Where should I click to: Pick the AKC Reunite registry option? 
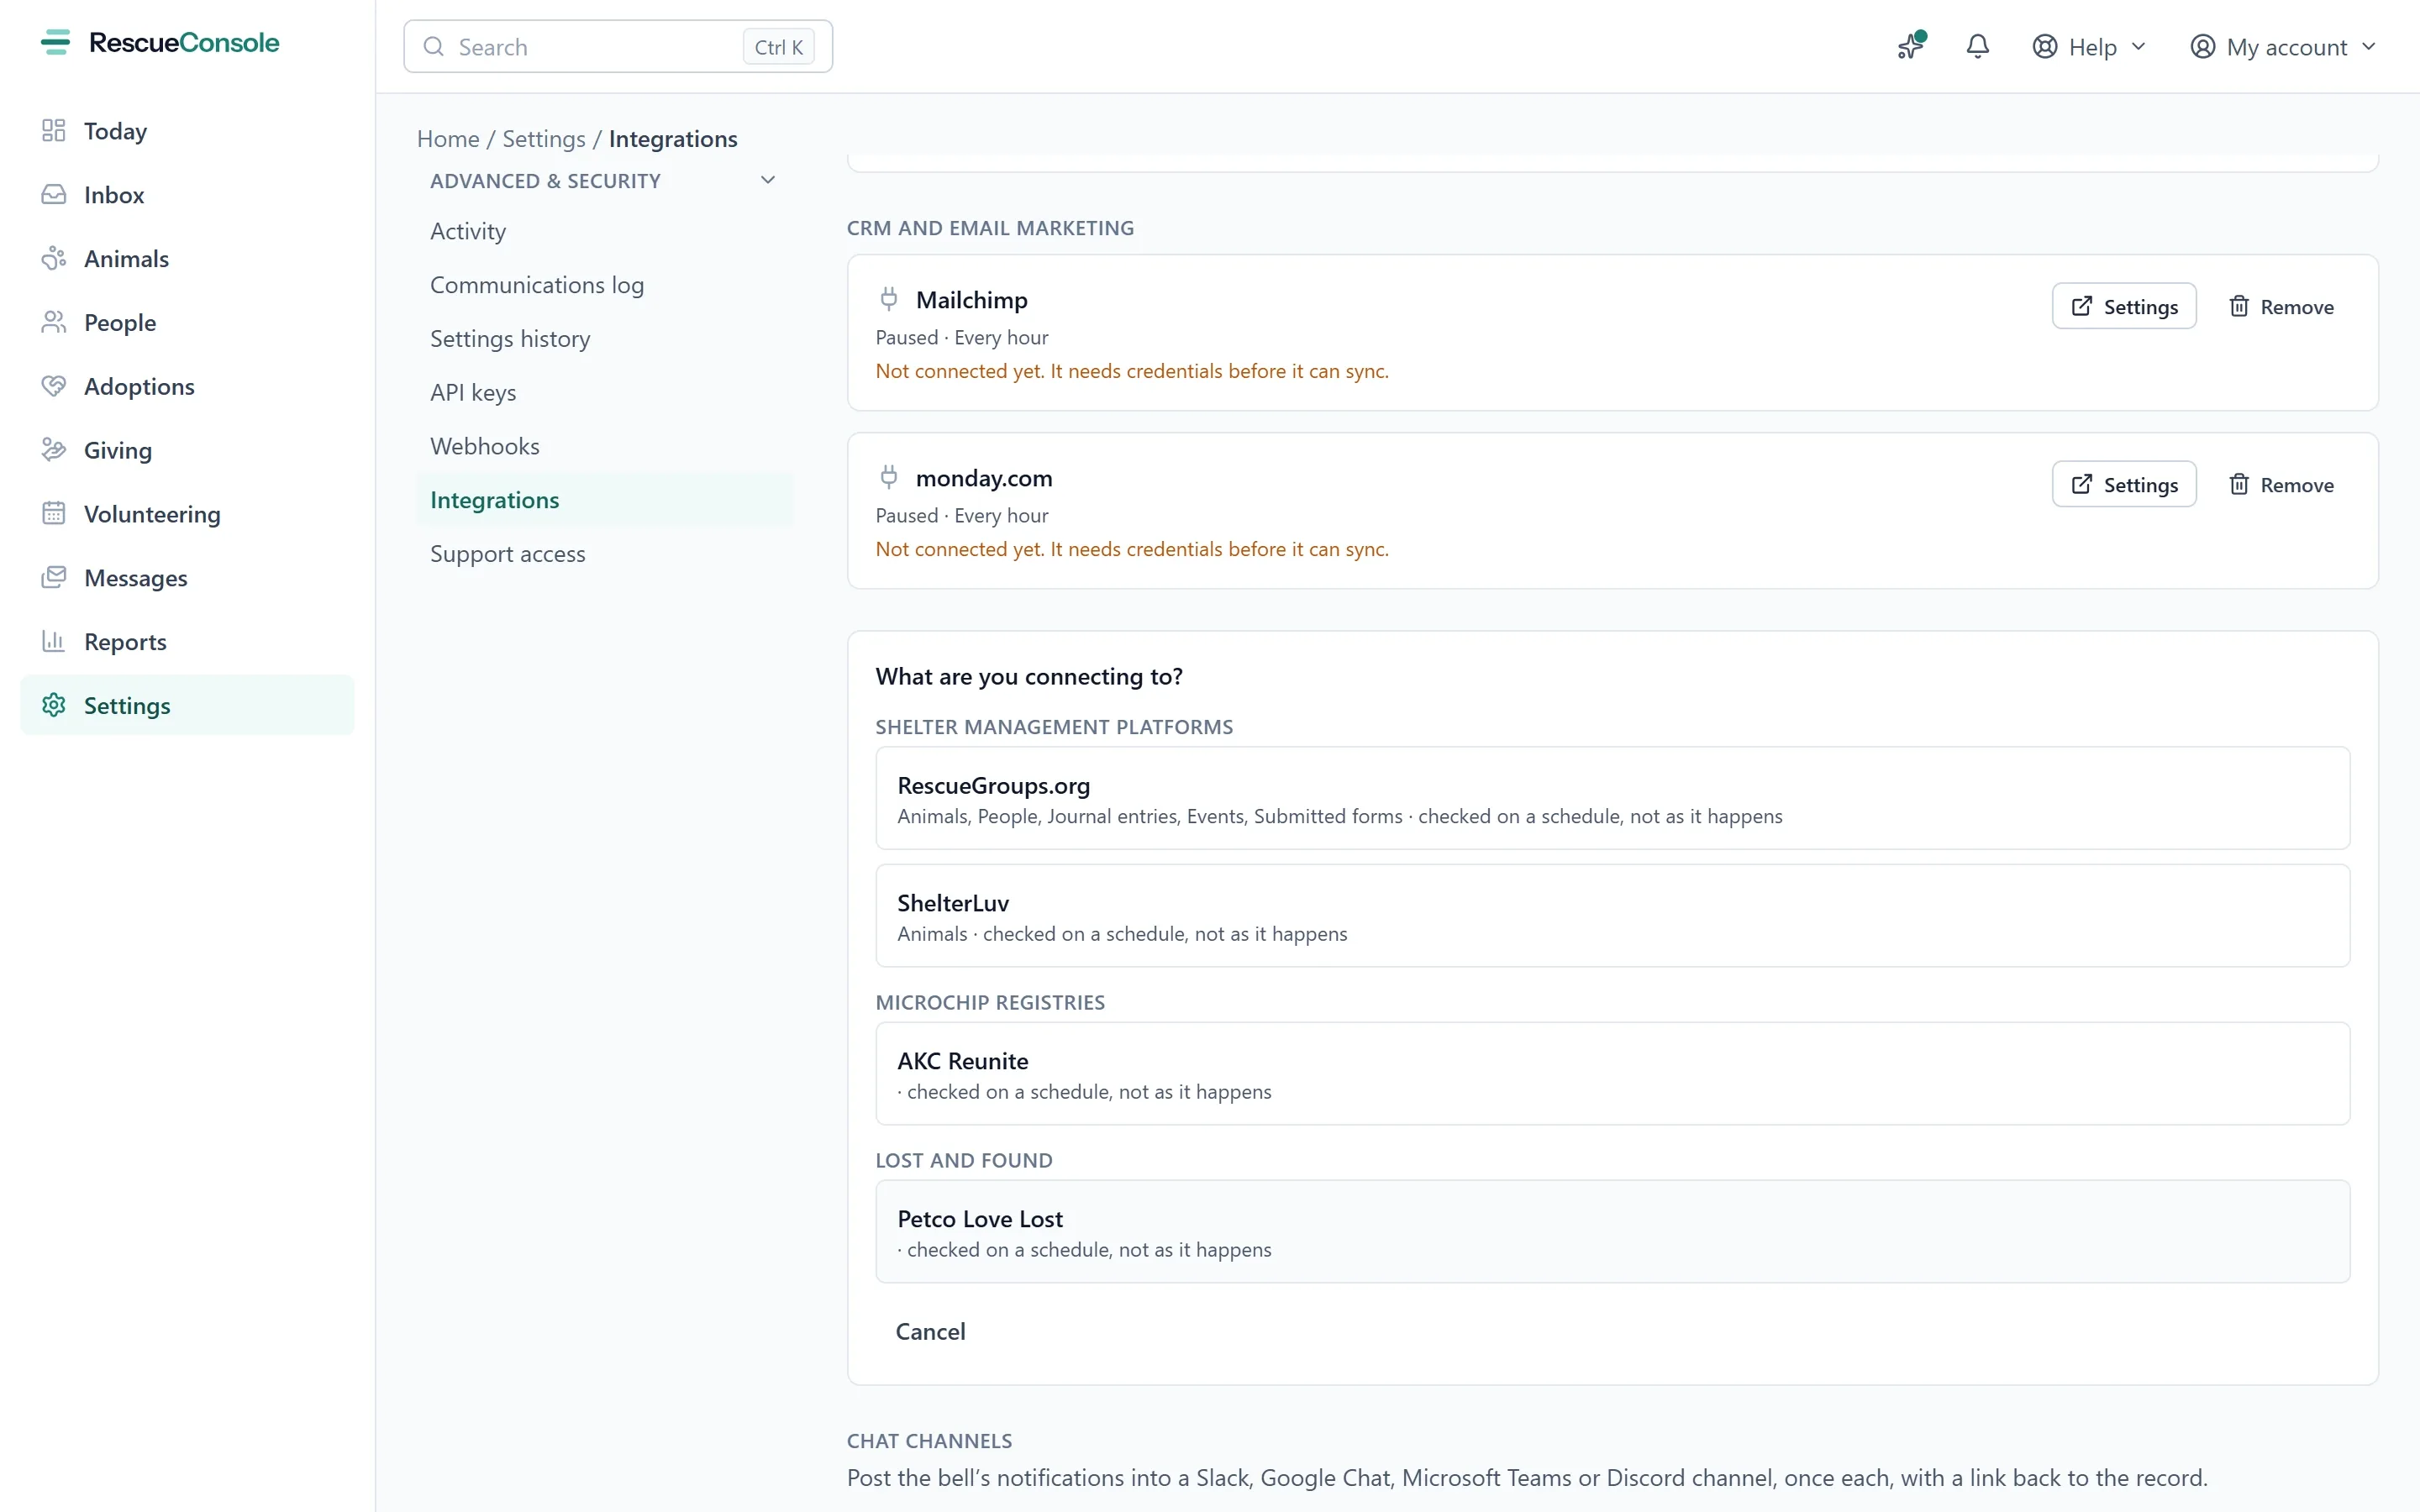pos(1612,1074)
